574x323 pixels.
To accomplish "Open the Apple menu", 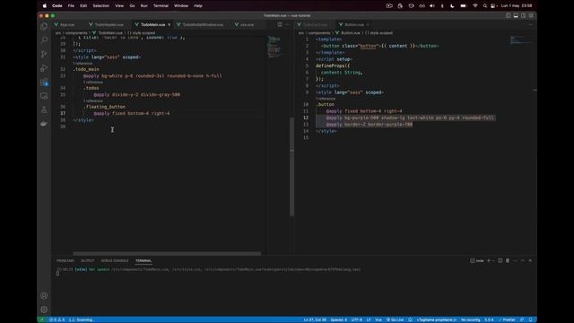I will click(45, 6).
